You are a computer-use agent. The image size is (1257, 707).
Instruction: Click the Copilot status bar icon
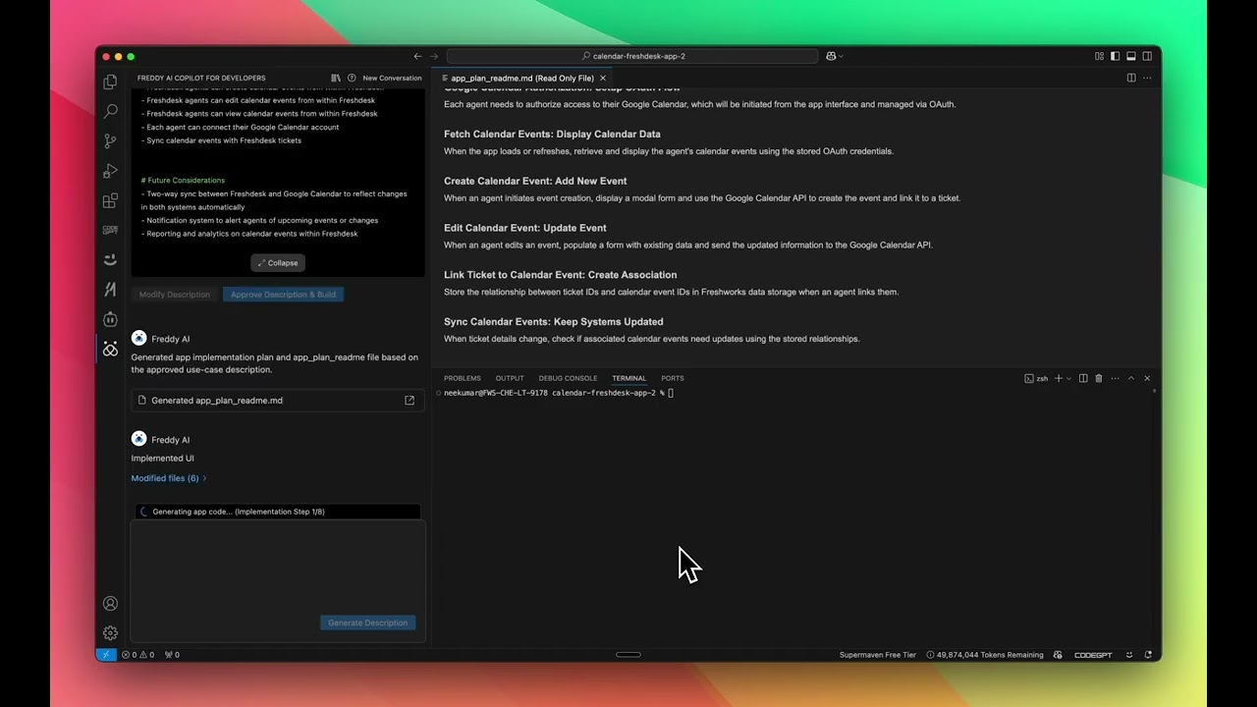[1058, 655]
